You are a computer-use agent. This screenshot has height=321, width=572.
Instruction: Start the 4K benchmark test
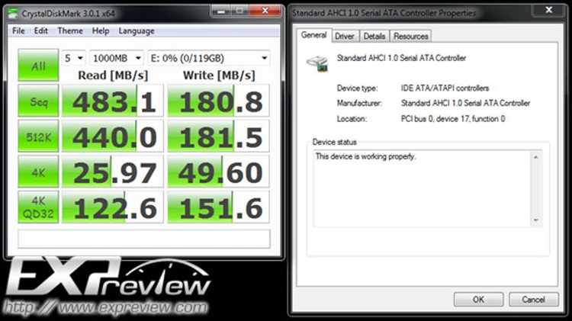click(38, 172)
